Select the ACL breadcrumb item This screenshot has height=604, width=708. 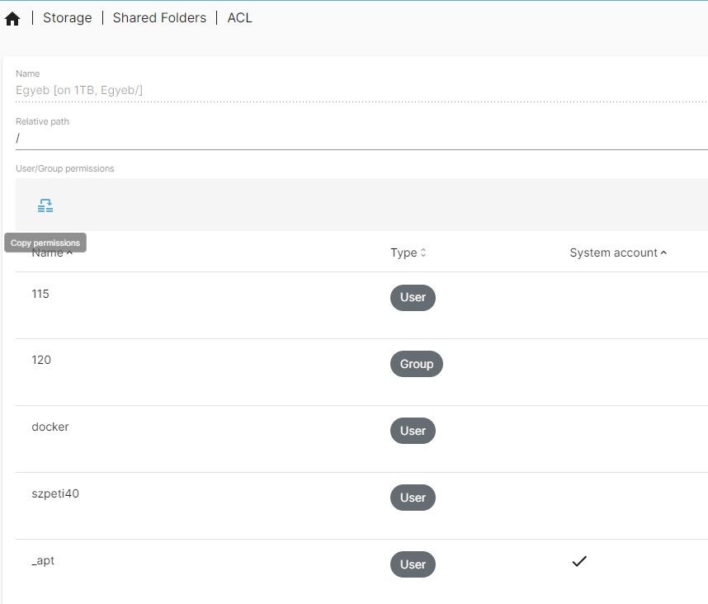pos(239,17)
